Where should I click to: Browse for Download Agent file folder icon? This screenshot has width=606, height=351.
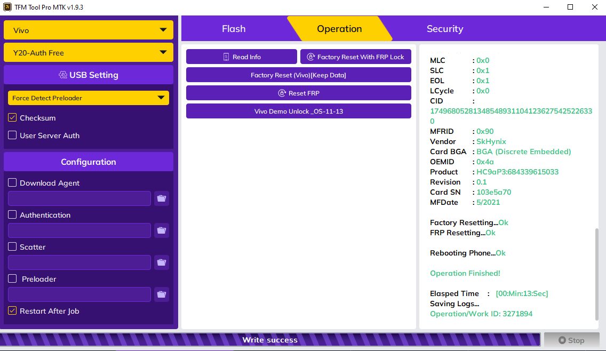pos(162,198)
